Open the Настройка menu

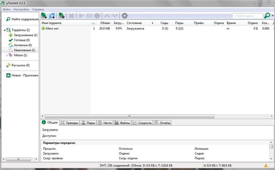(x=21, y=9)
